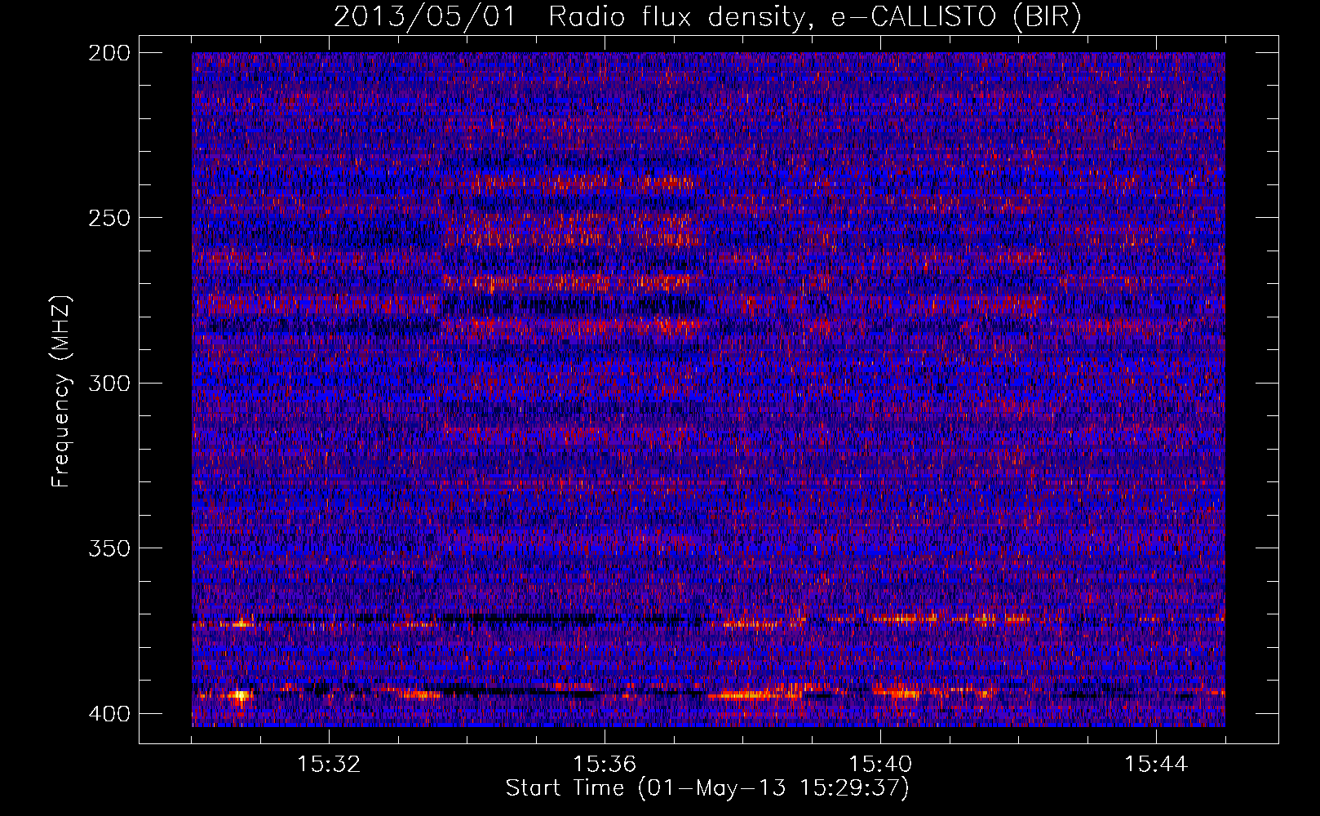Image resolution: width=1320 pixels, height=816 pixels.
Task: Click the "Start Time (01-May-13 15:29:37)" x-axis label
Action: (x=707, y=788)
